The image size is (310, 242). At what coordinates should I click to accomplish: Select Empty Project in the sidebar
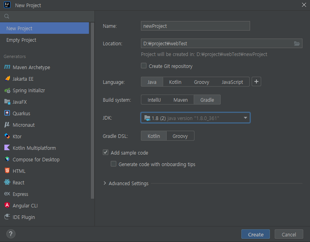pos(44,40)
